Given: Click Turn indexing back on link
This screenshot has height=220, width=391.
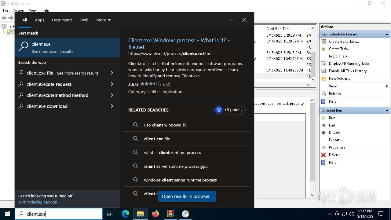Looking at the screenshot, I should click(38, 202).
